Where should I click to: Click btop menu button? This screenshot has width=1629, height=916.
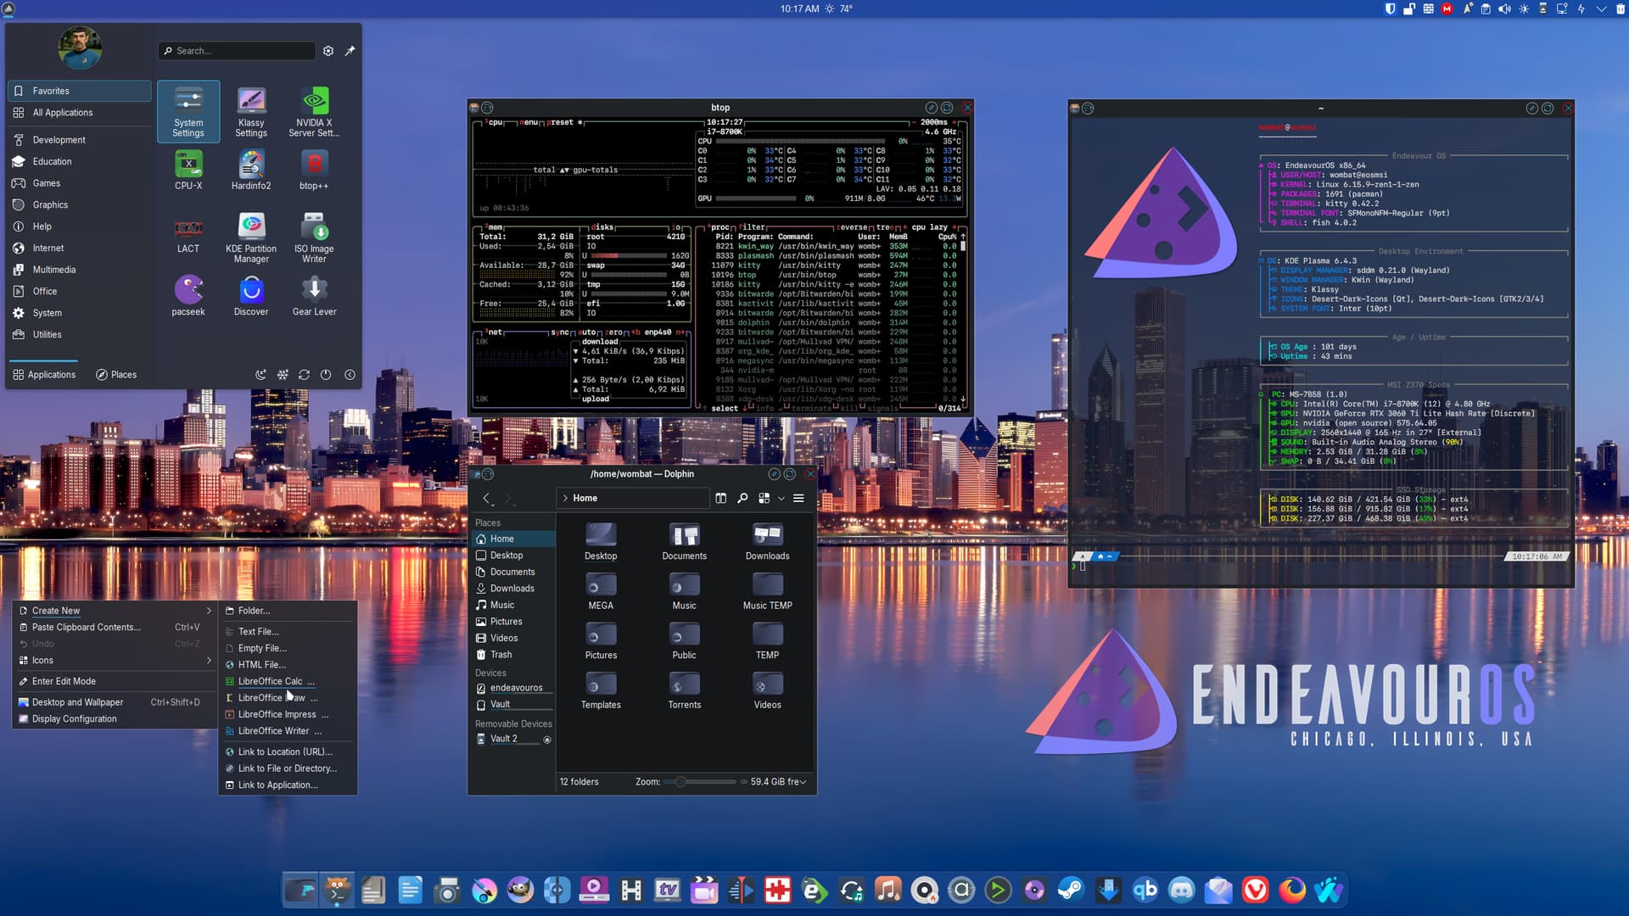[529, 122]
